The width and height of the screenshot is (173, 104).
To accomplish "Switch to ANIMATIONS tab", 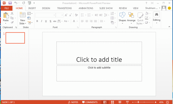I will click(86, 8).
